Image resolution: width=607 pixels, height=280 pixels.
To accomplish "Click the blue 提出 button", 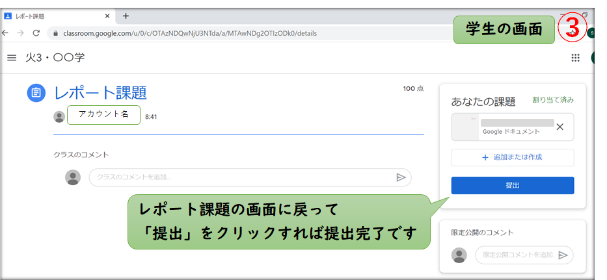I will coord(513,185).
